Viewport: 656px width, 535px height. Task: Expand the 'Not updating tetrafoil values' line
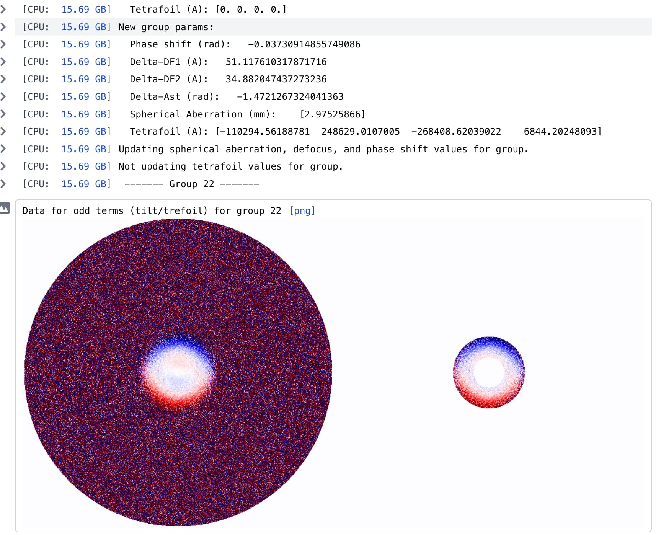(x=3, y=166)
